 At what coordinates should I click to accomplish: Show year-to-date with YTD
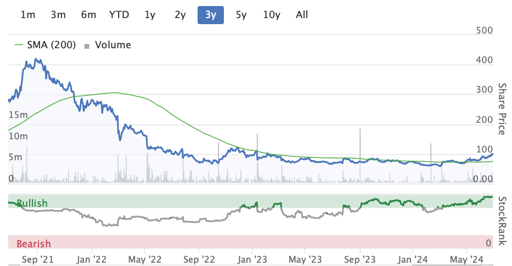(119, 15)
